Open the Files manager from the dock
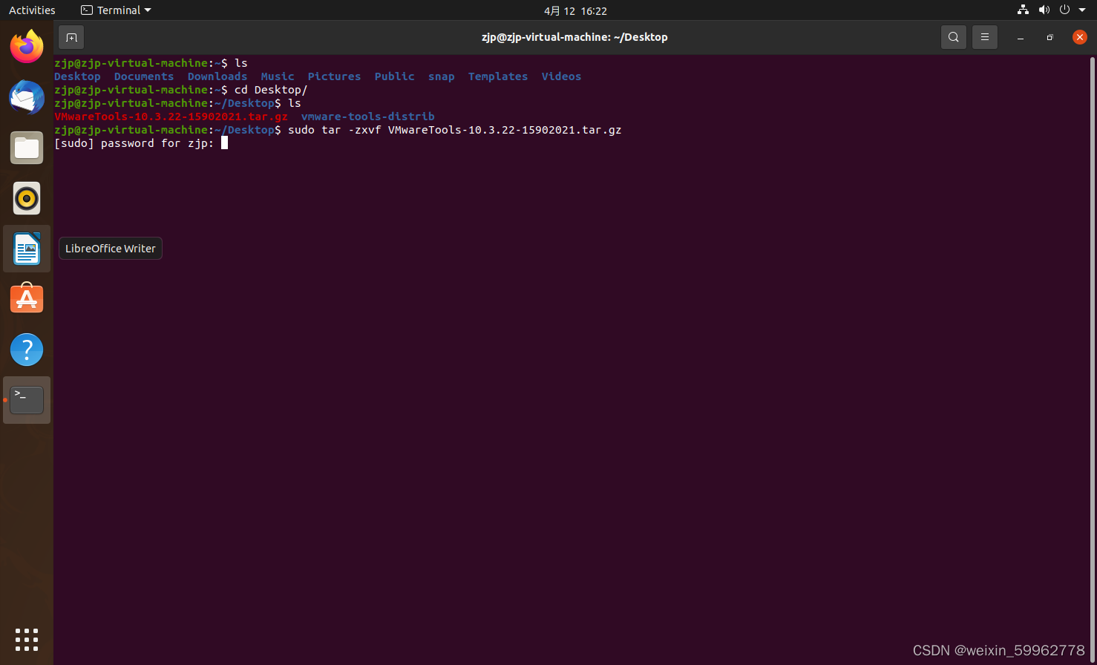 (27, 148)
